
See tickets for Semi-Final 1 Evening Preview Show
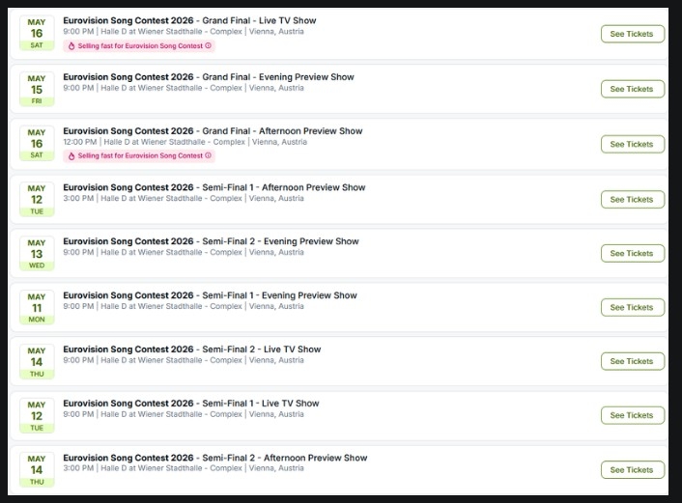(x=632, y=307)
